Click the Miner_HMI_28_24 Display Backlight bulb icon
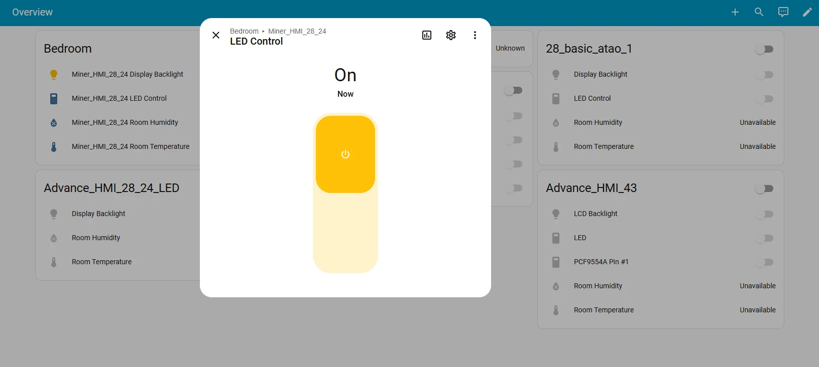Screen dimensions: 819x367 [54, 74]
